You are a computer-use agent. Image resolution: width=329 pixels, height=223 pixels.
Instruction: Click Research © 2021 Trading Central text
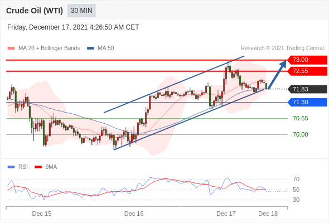coord(282,49)
